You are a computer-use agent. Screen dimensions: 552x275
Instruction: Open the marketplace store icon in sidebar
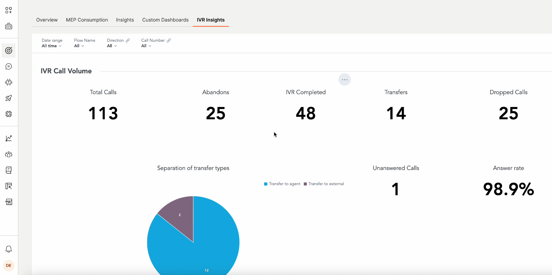click(9, 202)
